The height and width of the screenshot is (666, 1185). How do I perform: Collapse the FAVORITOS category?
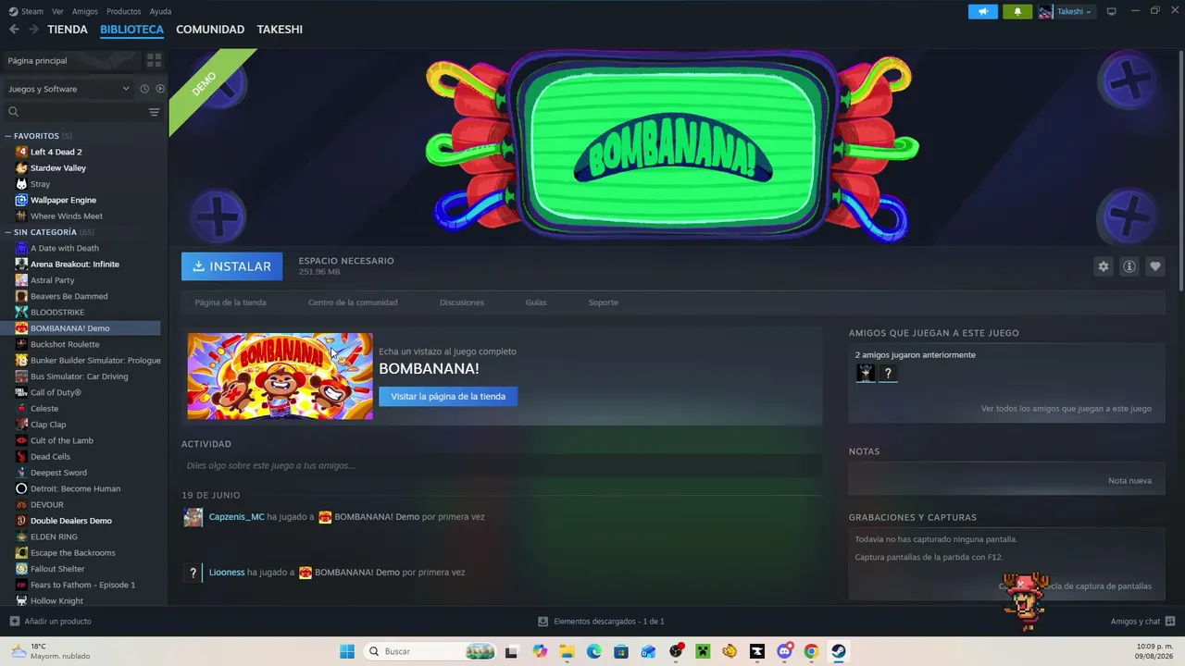point(8,136)
